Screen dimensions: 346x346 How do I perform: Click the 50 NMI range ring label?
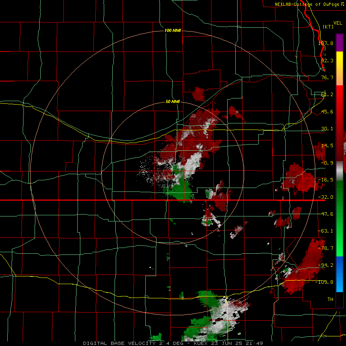tap(173, 101)
